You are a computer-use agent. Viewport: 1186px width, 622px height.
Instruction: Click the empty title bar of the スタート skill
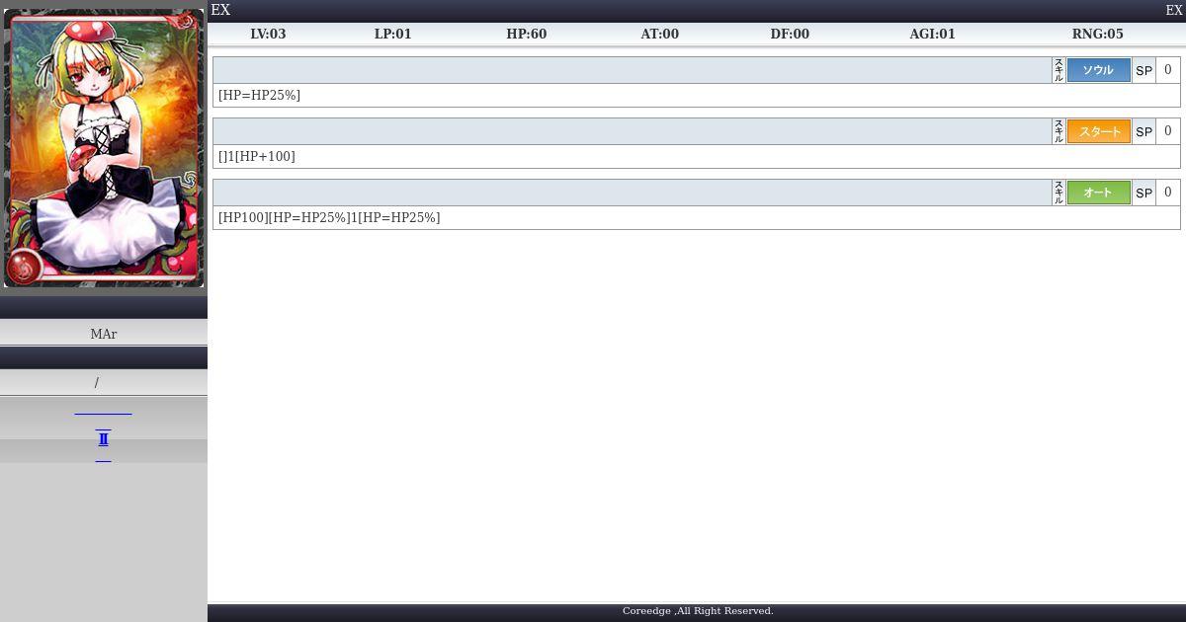pyautogui.click(x=633, y=131)
